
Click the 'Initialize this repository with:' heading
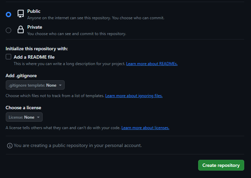click(x=37, y=49)
